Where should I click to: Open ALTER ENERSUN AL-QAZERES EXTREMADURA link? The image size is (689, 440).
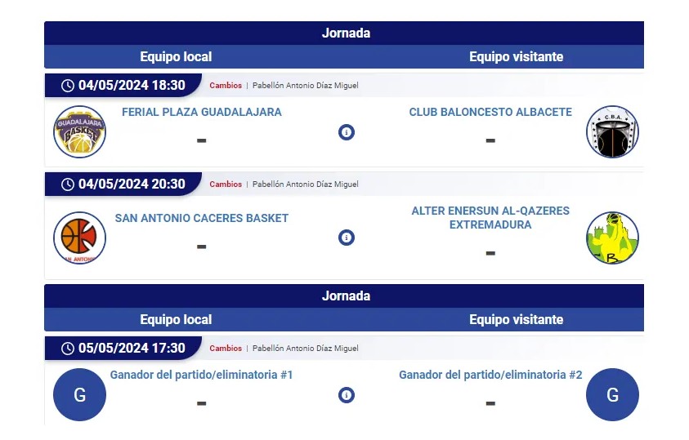pos(490,218)
